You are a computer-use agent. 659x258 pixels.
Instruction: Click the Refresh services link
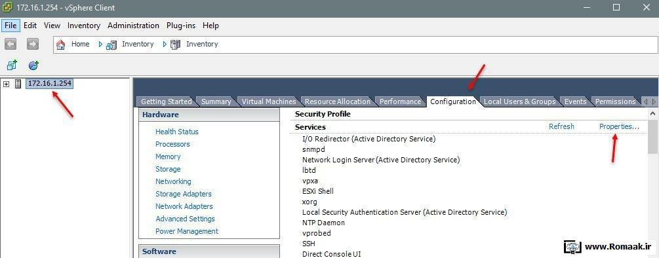[x=561, y=126]
